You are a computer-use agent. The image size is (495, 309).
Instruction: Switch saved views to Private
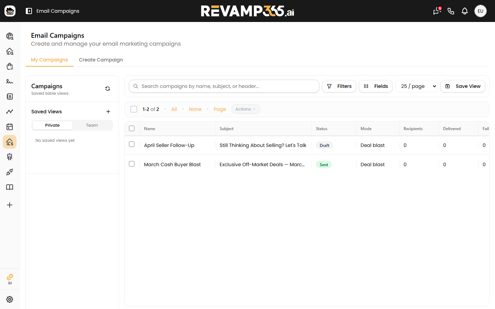click(52, 125)
